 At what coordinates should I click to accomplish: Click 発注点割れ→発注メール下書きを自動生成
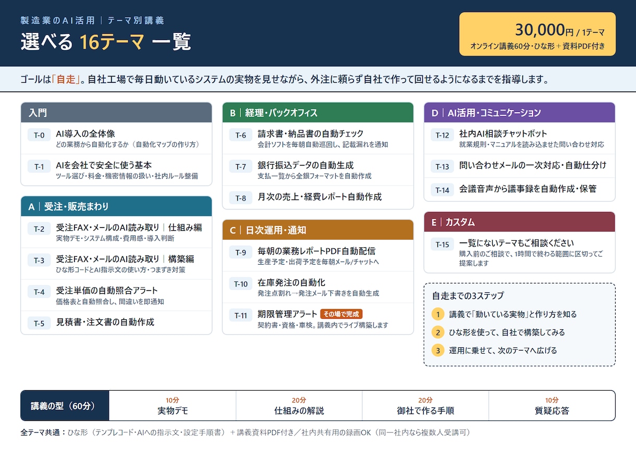[x=318, y=294]
